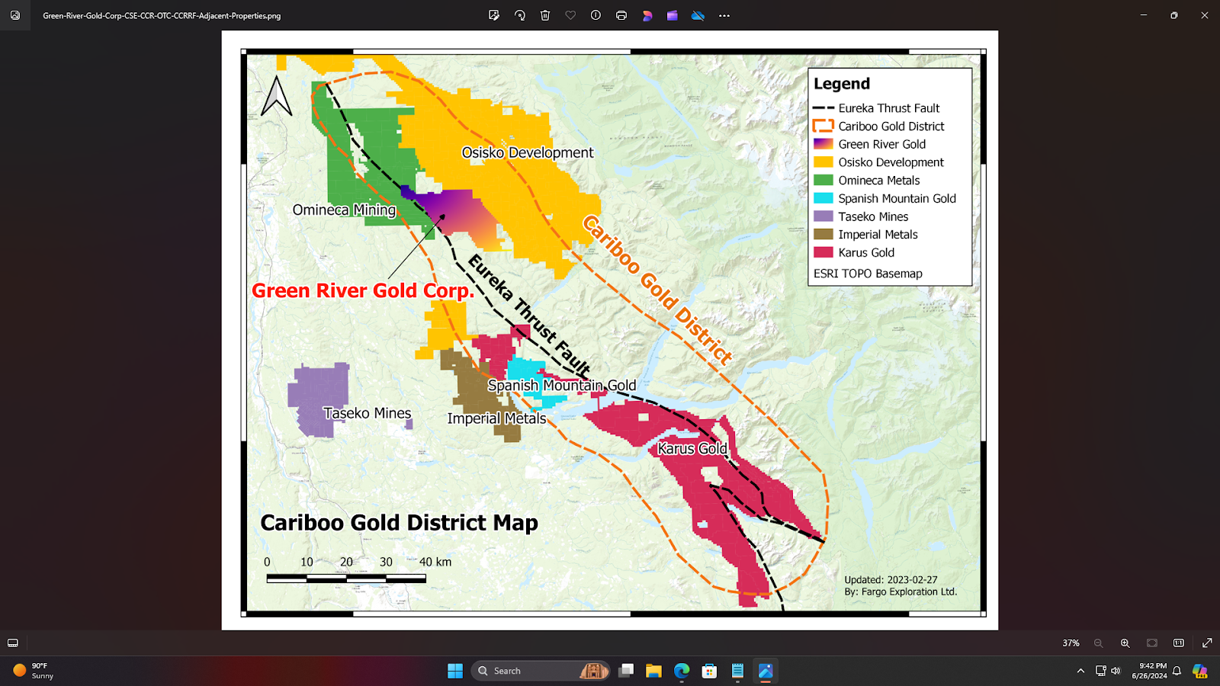The image size is (1220, 686).
Task: Launch Microsoft Edge from the taskbar
Action: [x=682, y=671]
